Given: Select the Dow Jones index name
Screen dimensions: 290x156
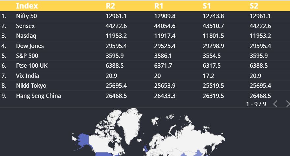Looking at the screenshot, I should pyautogui.click(x=30, y=46).
